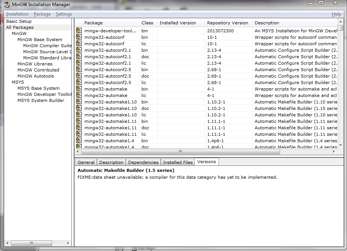Click package icon for mingw32-autoconf2.1 doc row
Screen dimensions: 347x251
coord(79,56)
